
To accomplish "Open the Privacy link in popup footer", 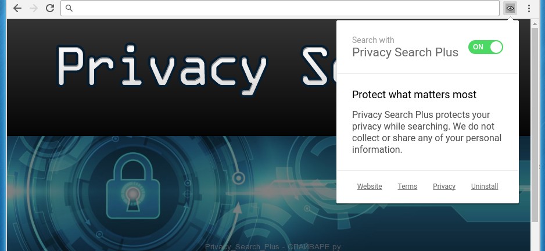I will click(444, 187).
